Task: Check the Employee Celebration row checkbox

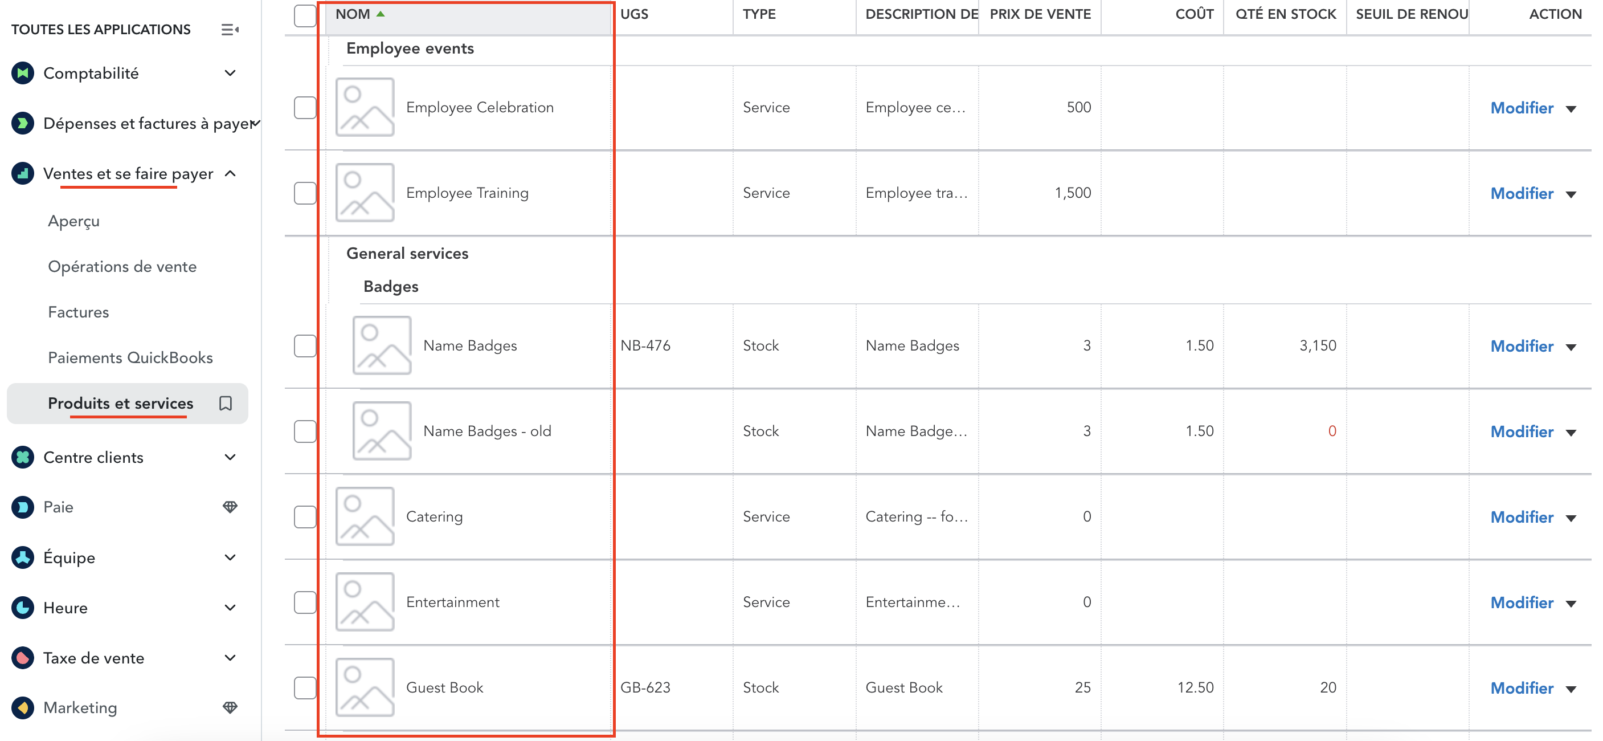Action: 305,107
